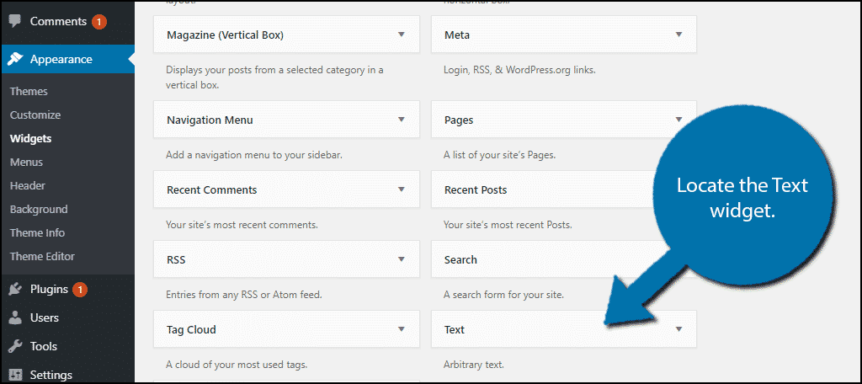The image size is (862, 384).
Task: Expand the RSS widget arrow
Action: 402,260
